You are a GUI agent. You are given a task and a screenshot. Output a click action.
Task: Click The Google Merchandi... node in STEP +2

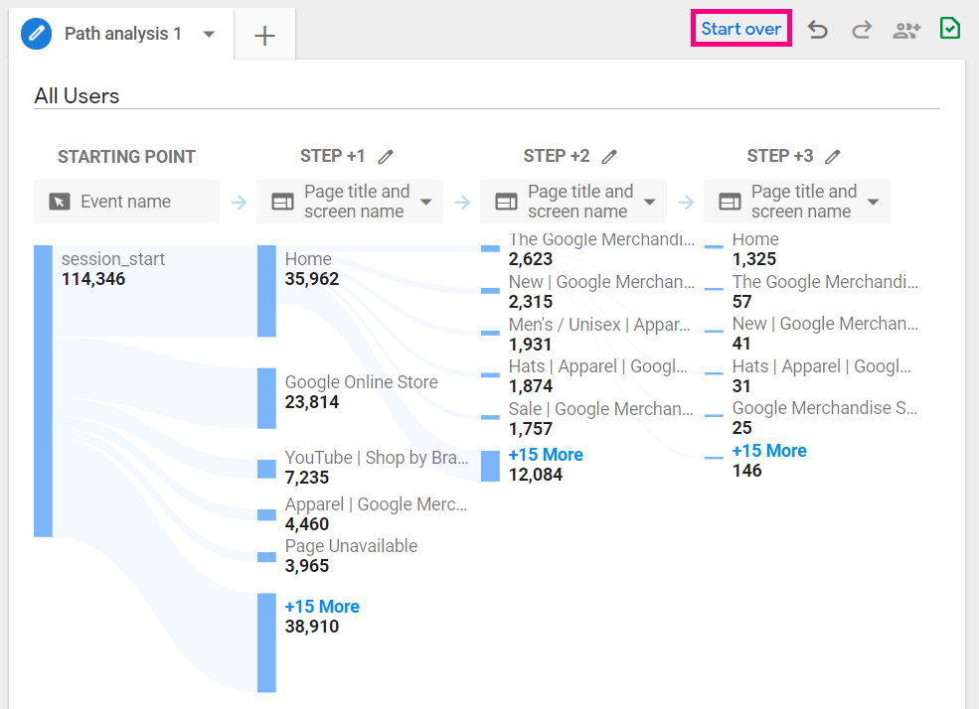(x=601, y=239)
